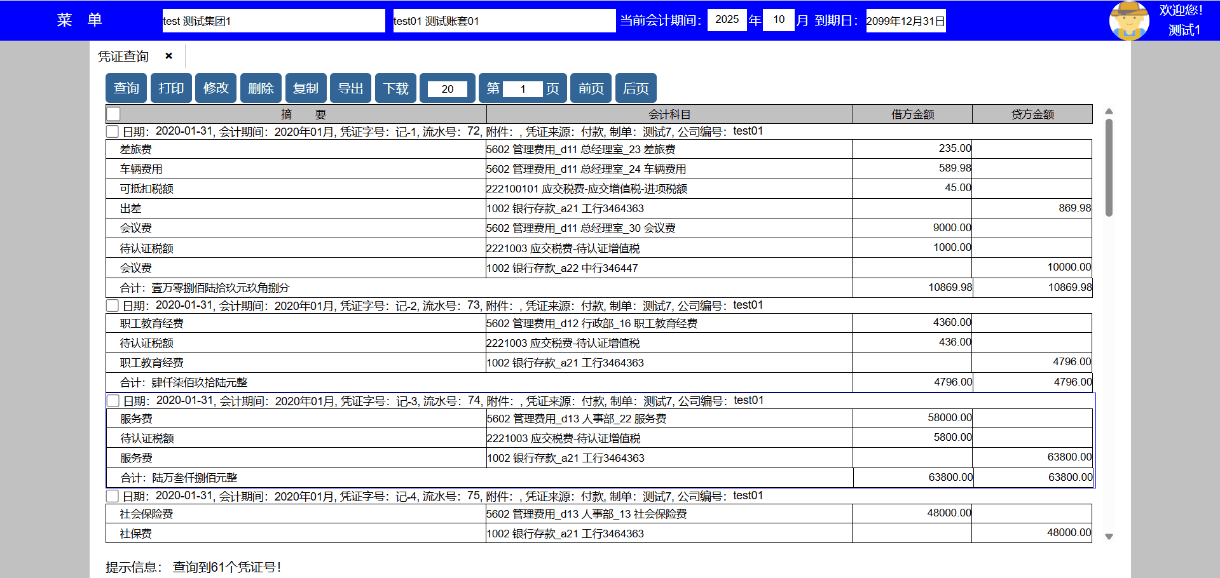This screenshot has width=1220, height=578.
Task: Open the accounting period month field
Action: 778,20
